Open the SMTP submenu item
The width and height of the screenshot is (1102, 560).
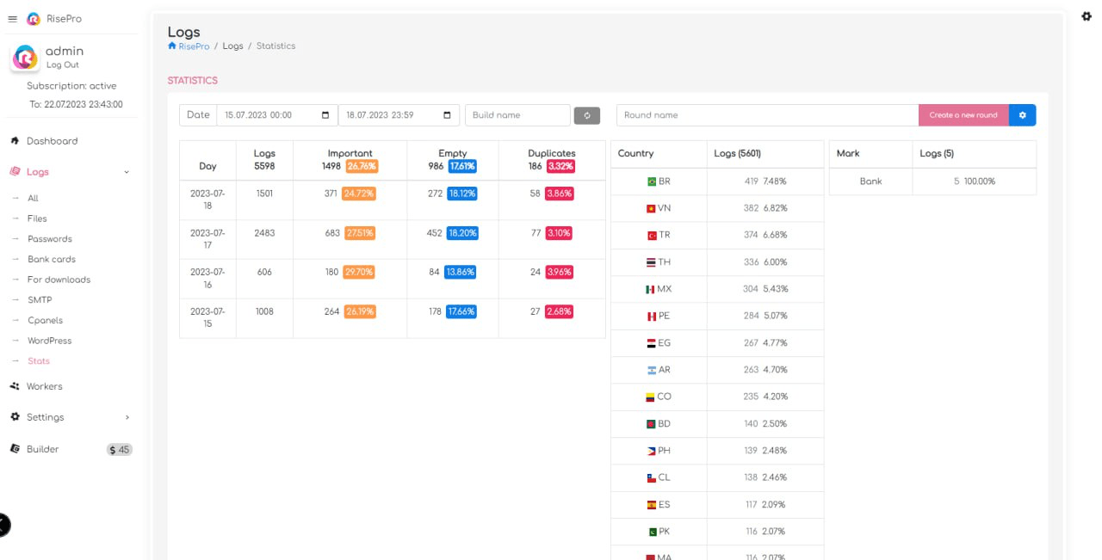(x=40, y=300)
